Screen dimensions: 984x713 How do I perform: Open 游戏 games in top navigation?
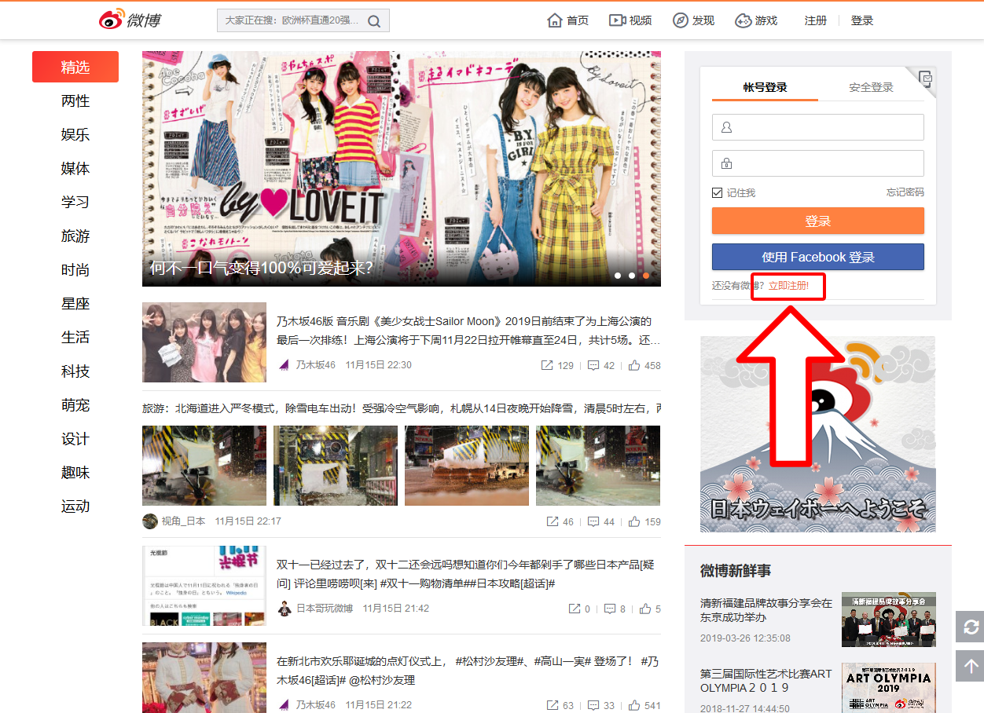756,20
